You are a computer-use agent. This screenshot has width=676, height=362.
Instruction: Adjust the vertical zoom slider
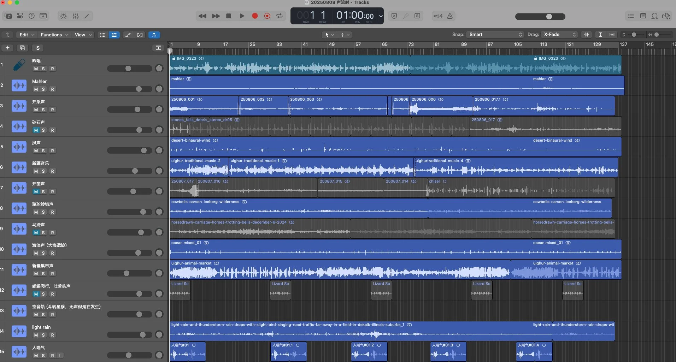point(634,35)
